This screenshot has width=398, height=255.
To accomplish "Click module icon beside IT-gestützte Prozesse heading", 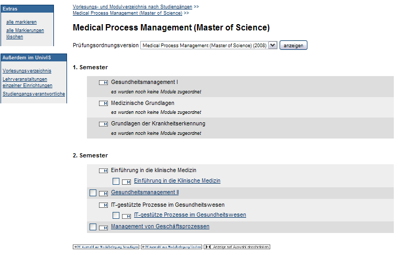I will [103, 205].
